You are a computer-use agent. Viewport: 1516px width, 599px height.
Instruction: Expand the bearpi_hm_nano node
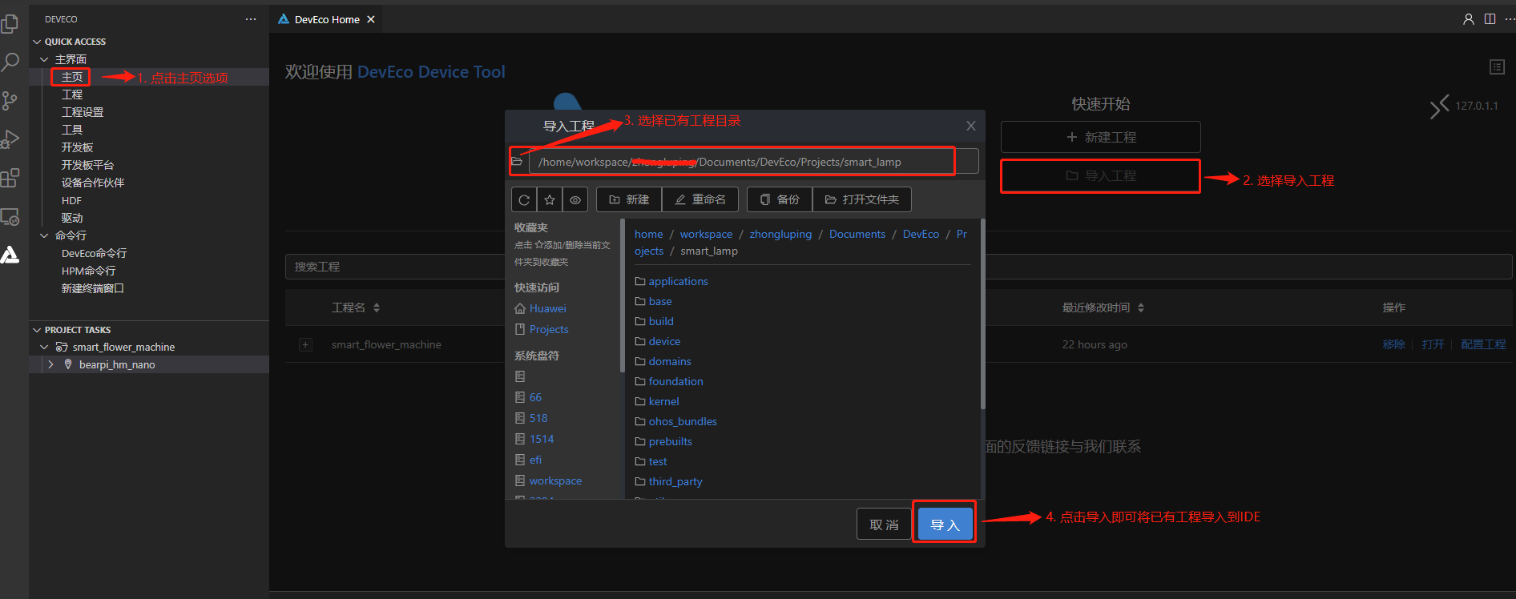pyautogui.click(x=51, y=364)
